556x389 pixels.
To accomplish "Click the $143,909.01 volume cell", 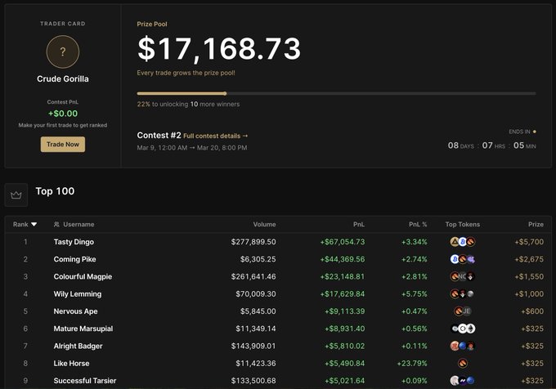I will (x=253, y=347).
